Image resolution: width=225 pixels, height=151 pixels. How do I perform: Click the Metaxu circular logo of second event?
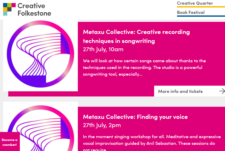(40, 128)
